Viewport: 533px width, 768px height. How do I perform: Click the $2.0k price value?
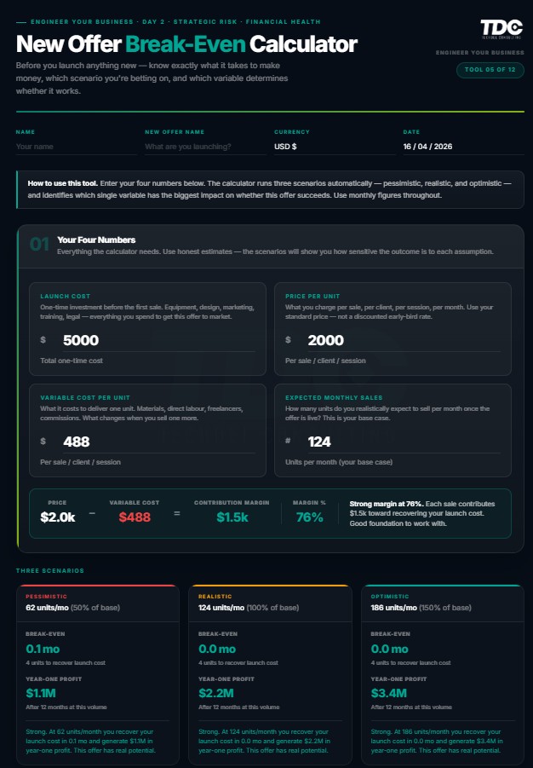pyautogui.click(x=58, y=517)
